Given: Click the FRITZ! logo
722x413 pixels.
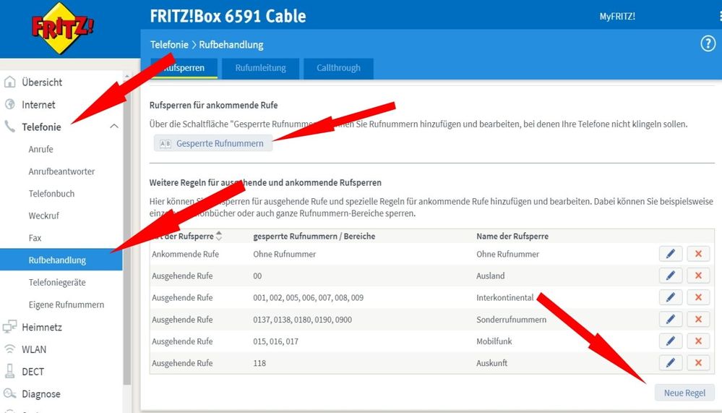Looking at the screenshot, I should pyautogui.click(x=62, y=28).
